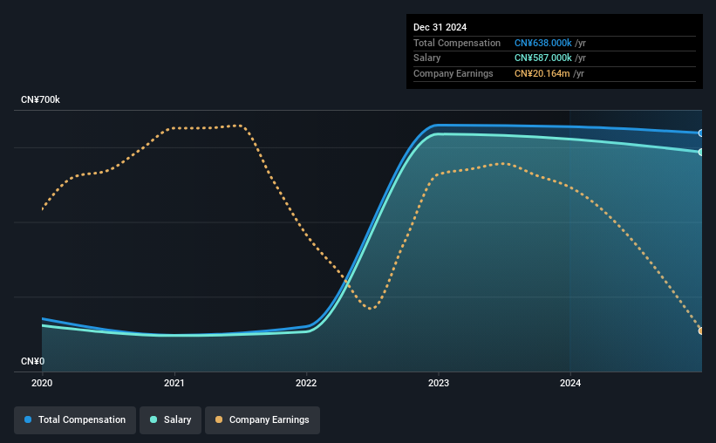Click the CN¥0 y-axis label

(33, 361)
